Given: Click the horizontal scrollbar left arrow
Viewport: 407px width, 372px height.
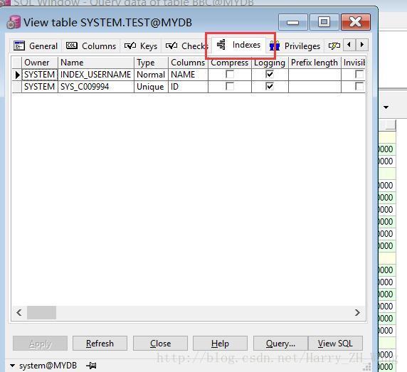Looking at the screenshot, I should coord(19,312).
